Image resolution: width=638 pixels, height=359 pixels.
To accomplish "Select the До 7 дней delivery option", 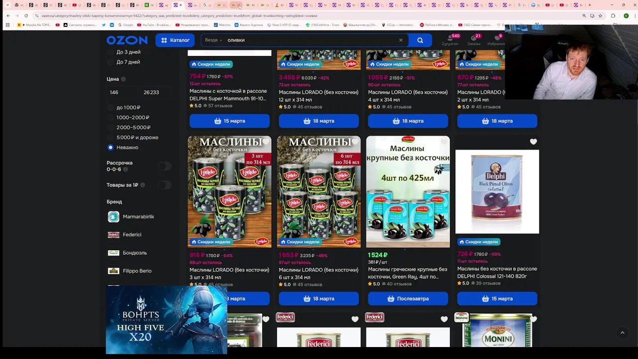I will coord(124,62).
